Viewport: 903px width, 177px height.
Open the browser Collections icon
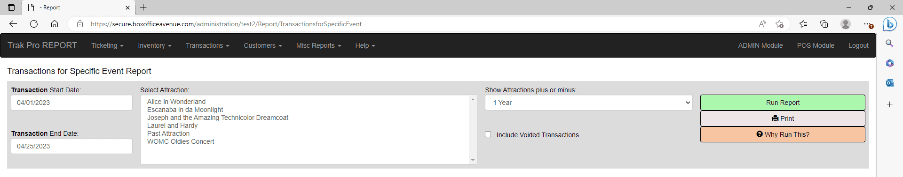824,24
